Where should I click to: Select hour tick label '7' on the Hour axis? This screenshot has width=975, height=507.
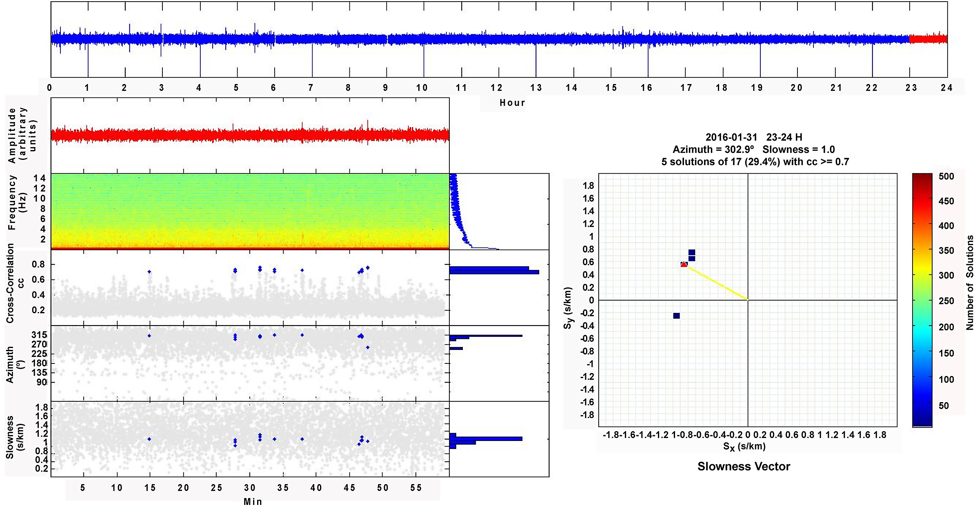pyautogui.click(x=311, y=88)
